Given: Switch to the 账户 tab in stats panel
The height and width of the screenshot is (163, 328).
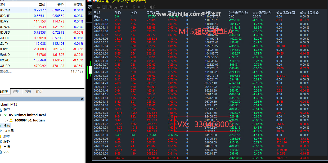Looking at the screenshot, I should 153,7.
